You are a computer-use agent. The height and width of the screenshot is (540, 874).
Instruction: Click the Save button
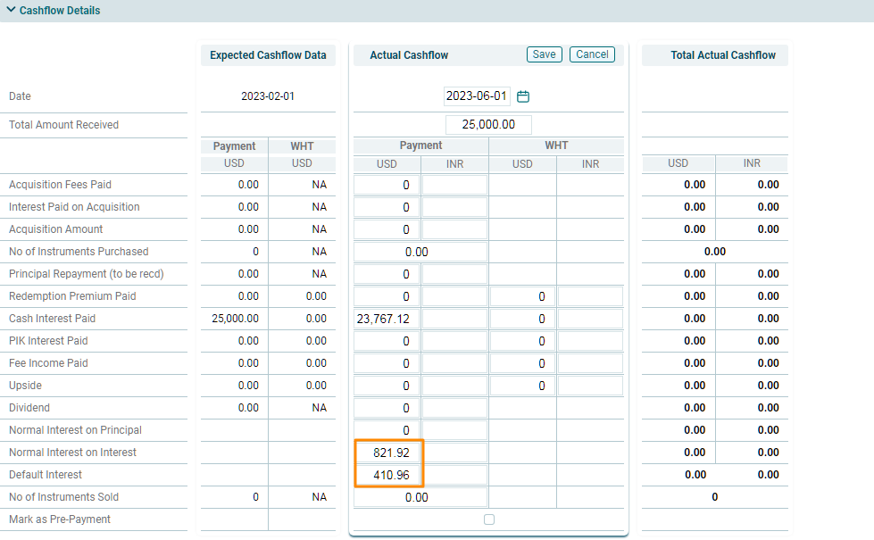point(544,54)
